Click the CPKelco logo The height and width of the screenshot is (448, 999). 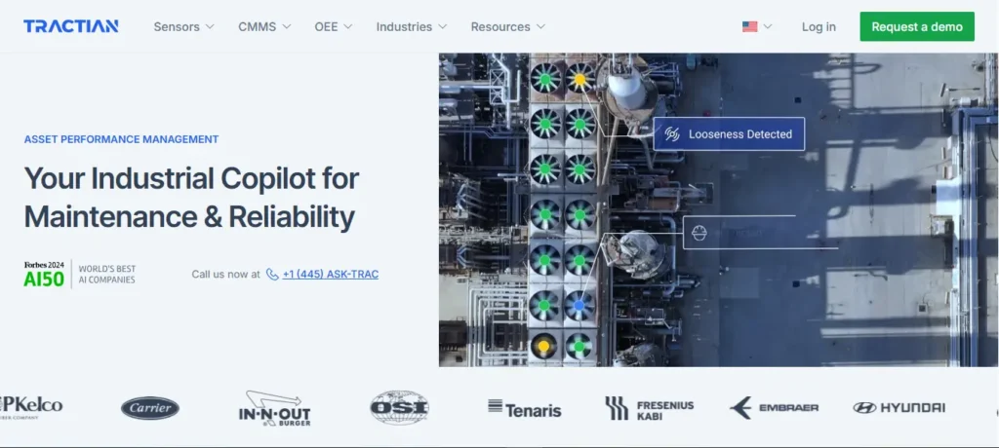coord(31,408)
